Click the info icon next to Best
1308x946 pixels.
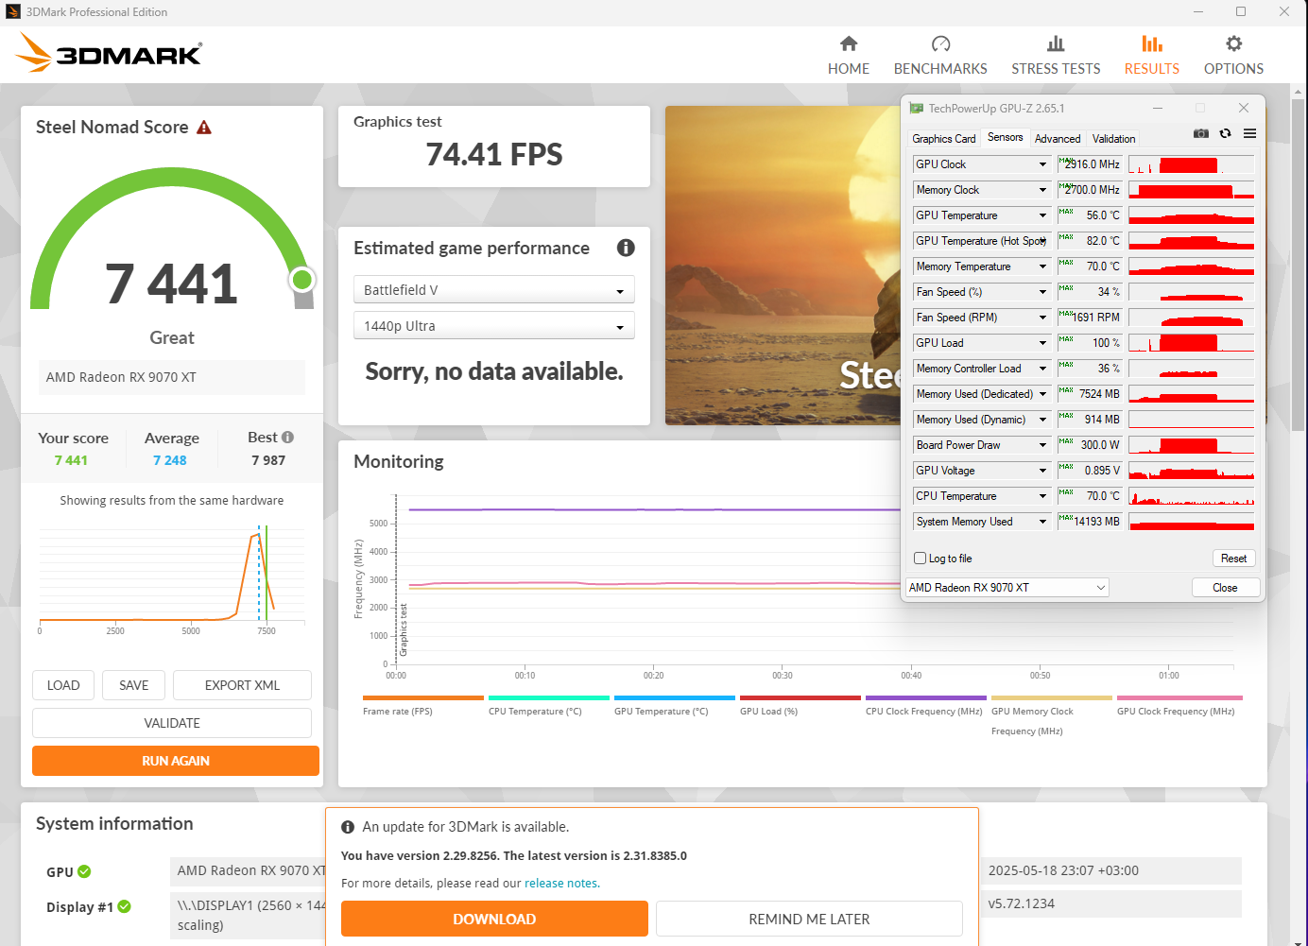click(x=288, y=438)
